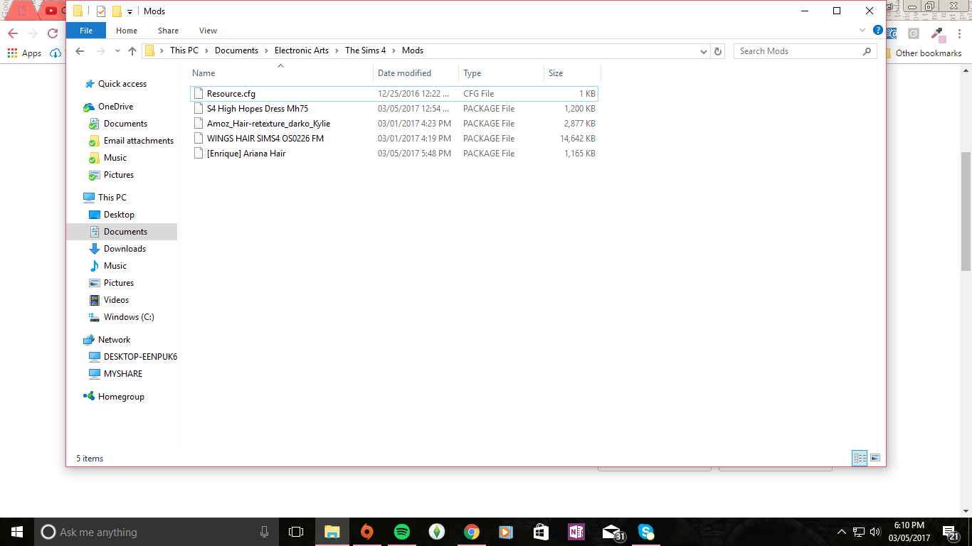
Task: Open Google Chrome taskbar icon
Action: click(471, 532)
